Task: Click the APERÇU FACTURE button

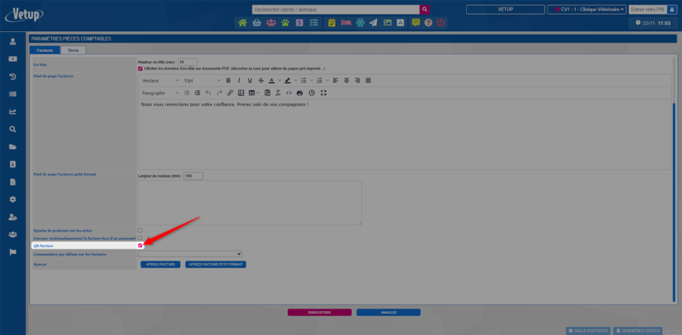Action: point(161,264)
